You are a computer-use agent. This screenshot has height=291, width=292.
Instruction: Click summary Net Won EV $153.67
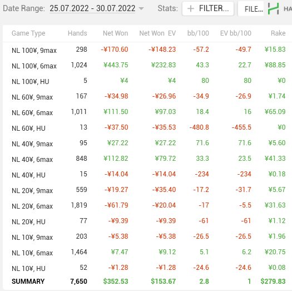click(164, 282)
